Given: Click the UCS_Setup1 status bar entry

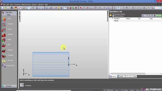Looking at the screenshot, I should (125, 90).
